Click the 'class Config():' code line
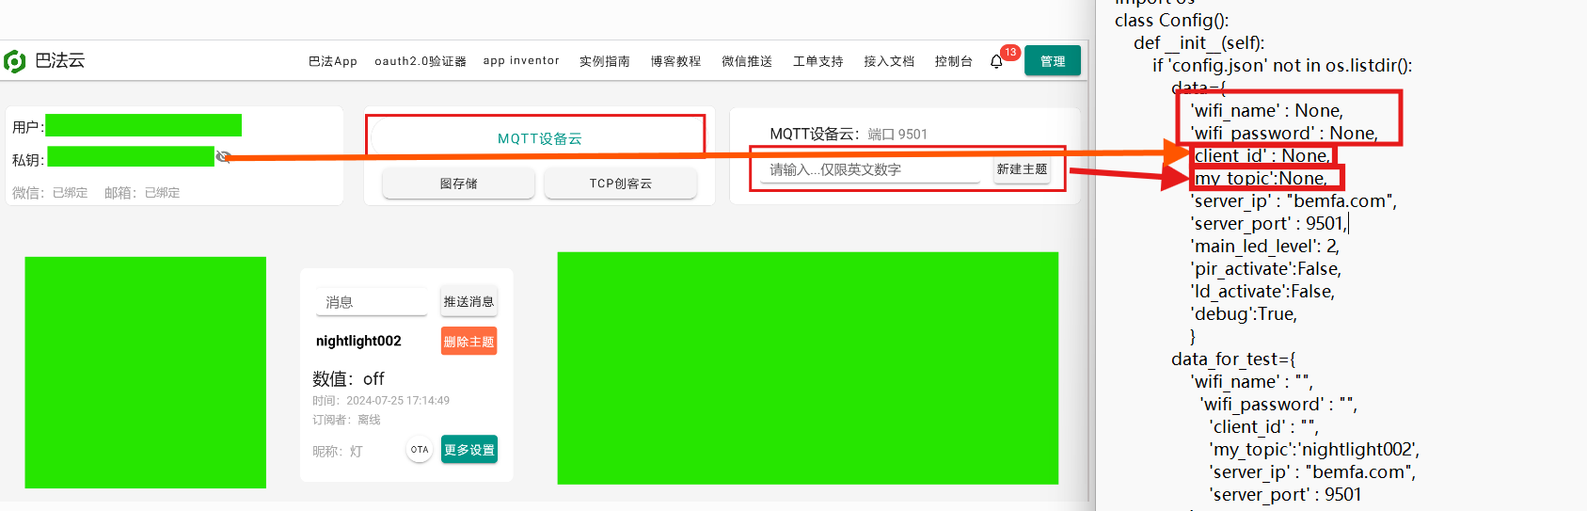Image resolution: width=1587 pixels, height=511 pixels. [x=1171, y=21]
